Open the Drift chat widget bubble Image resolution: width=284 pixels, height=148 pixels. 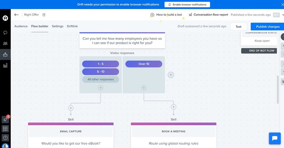pos(274,138)
